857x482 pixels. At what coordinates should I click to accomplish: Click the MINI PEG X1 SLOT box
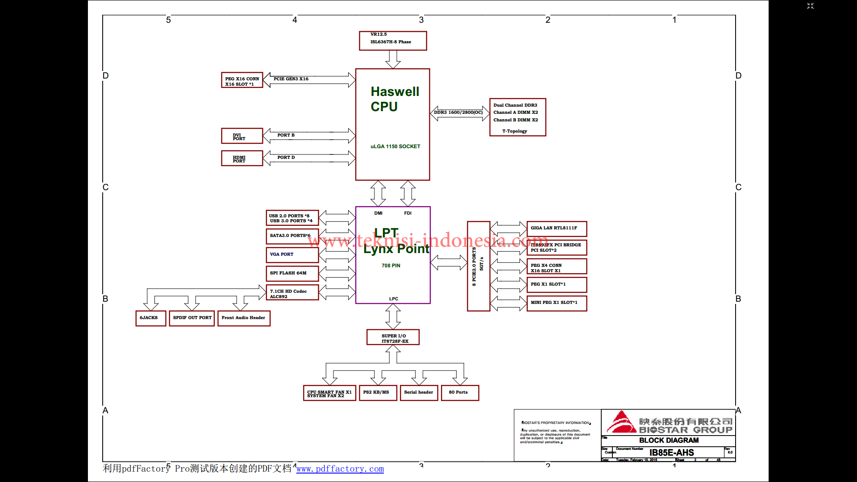click(x=556, y=303)
